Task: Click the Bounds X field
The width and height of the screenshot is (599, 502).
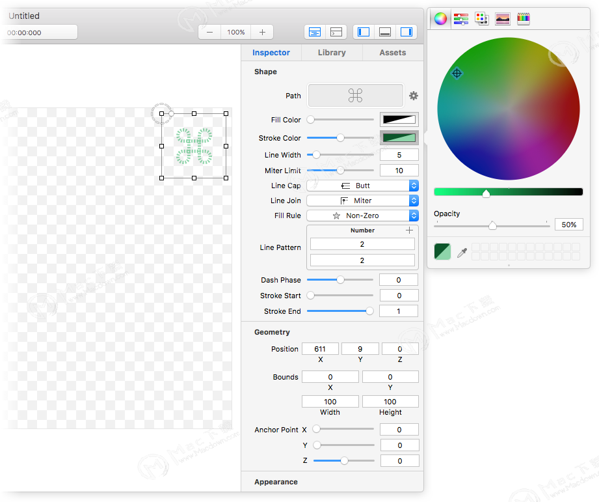Action: pyautogui.click(x=330, y=376)
